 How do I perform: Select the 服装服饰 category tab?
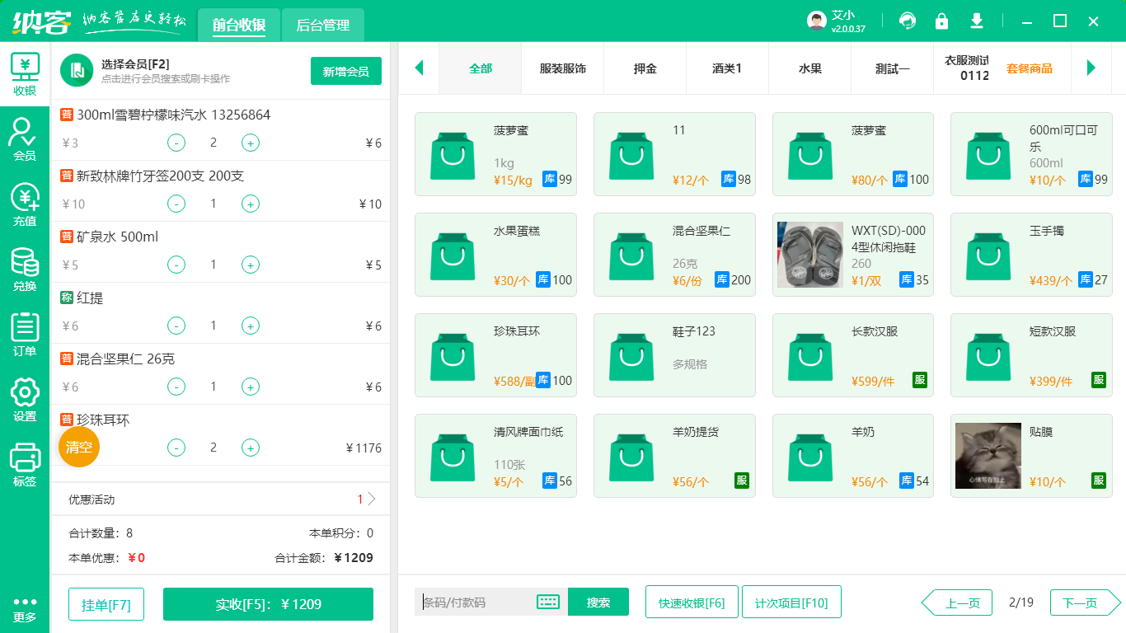click(562, 68)
